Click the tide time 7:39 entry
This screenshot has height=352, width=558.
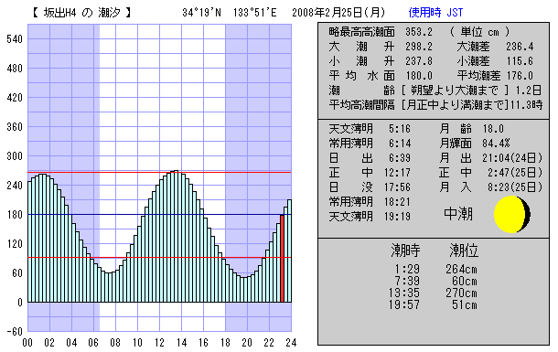click(407, 281)
